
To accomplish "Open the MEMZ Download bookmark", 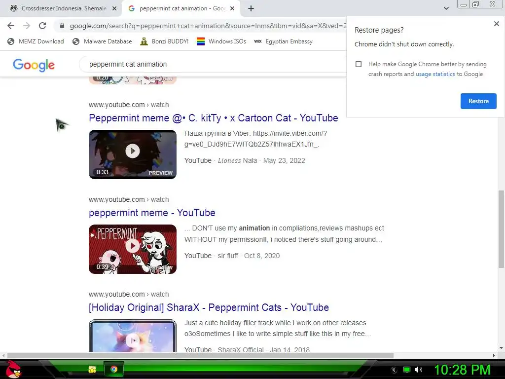I will pos(36,41).
